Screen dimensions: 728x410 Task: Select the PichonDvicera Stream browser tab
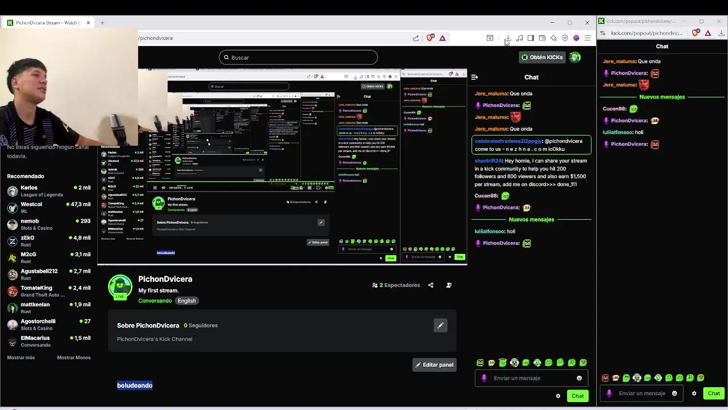[48, 23]
